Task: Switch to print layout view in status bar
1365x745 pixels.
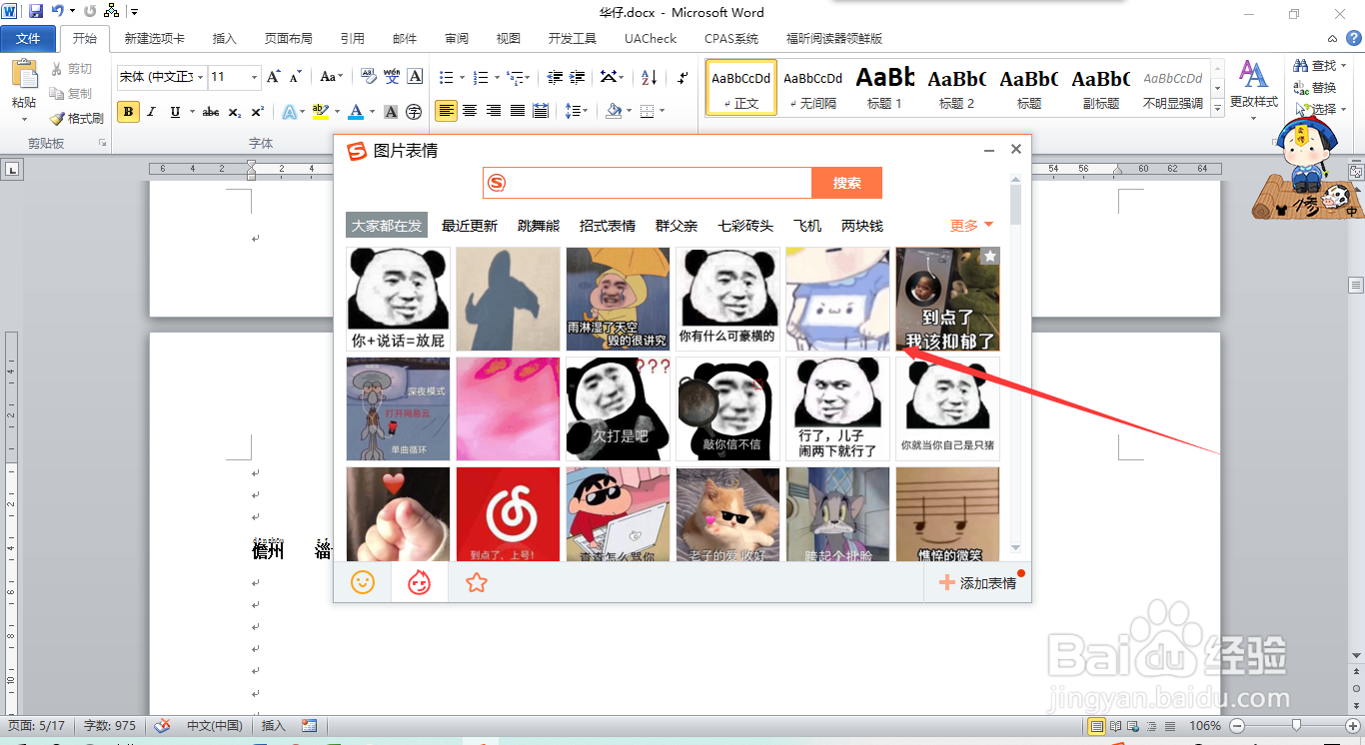Action: point(1097,726)
